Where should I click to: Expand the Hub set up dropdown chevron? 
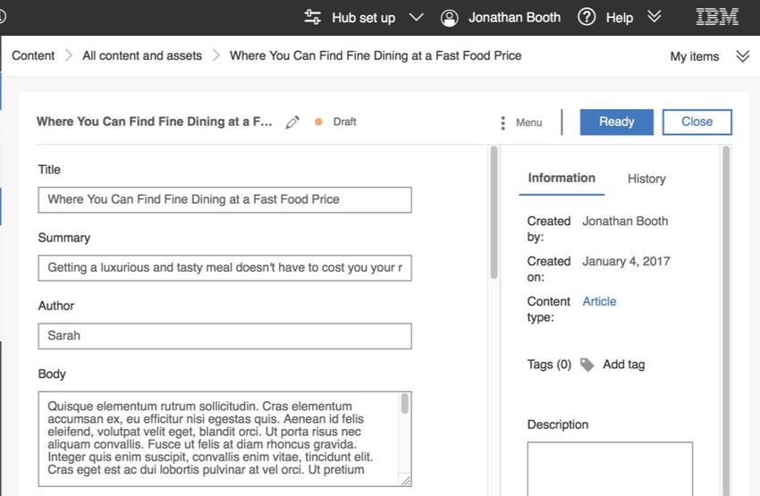pos(417,18)
